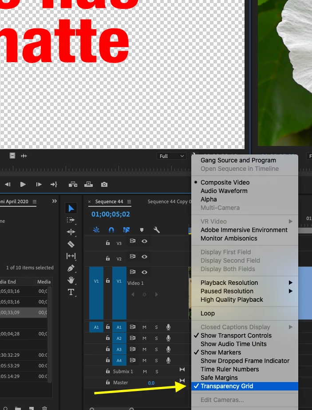This screenshot has height=410, width=312.
Task: Expand Paused Resolution submenu
Action: (x=245, y=291)
